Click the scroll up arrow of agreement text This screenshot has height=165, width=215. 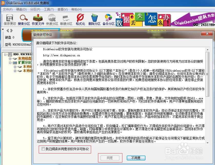208,49
